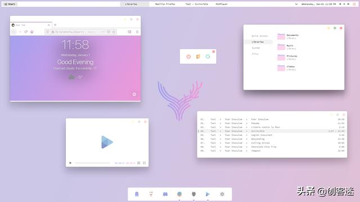Click the media player seek bar
The height and width of the screenshot is (202, 360).
click(93, 163)
